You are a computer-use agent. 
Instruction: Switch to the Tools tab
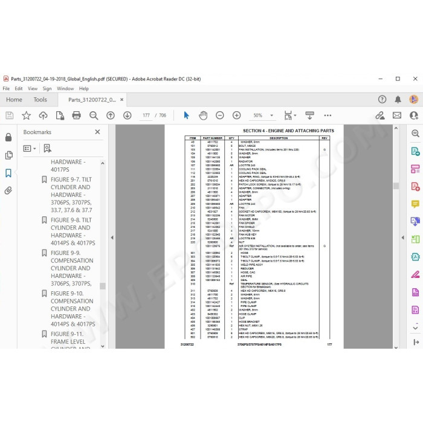coord(40,100)
